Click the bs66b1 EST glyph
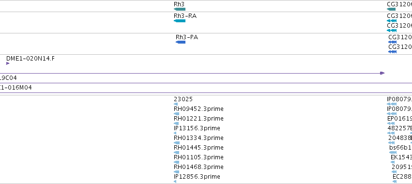Viewport: 412px width, 184px height. [393, 153]
